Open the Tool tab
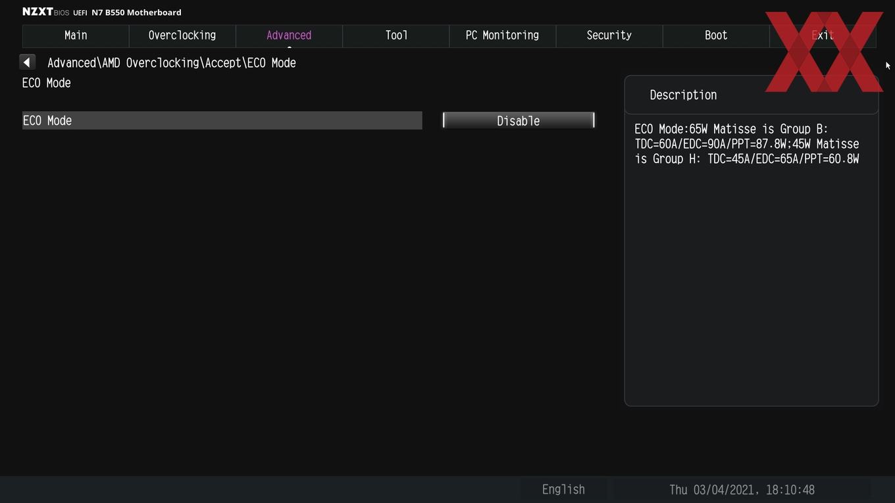895x503 pixels. [396, 36]
